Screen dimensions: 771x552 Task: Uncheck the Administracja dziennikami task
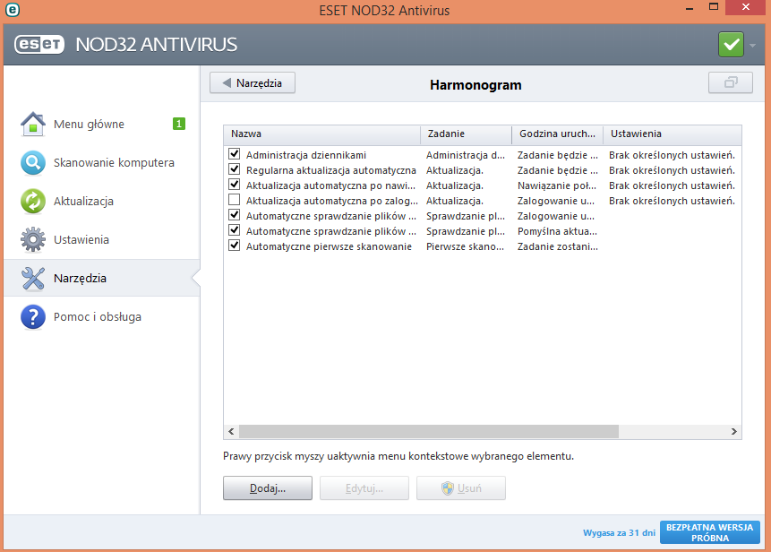(x=235, y=154)
